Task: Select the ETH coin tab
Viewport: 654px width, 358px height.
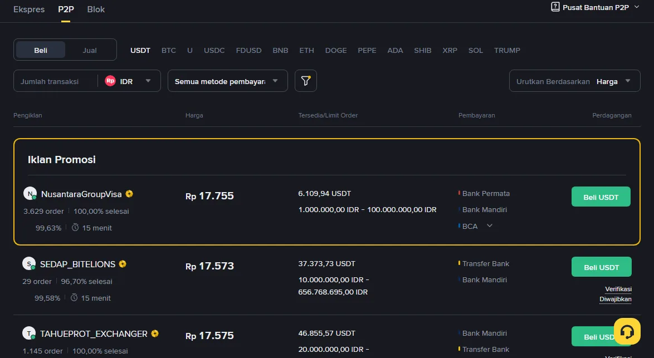Action: [x=306, y=50]
